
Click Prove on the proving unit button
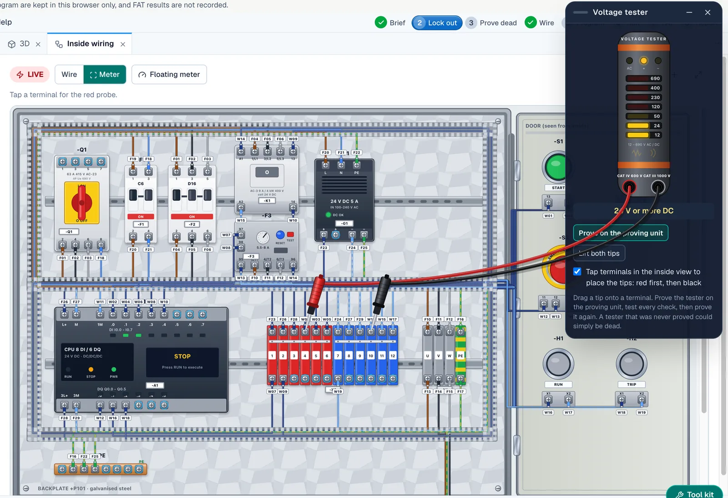pos(621,233)
